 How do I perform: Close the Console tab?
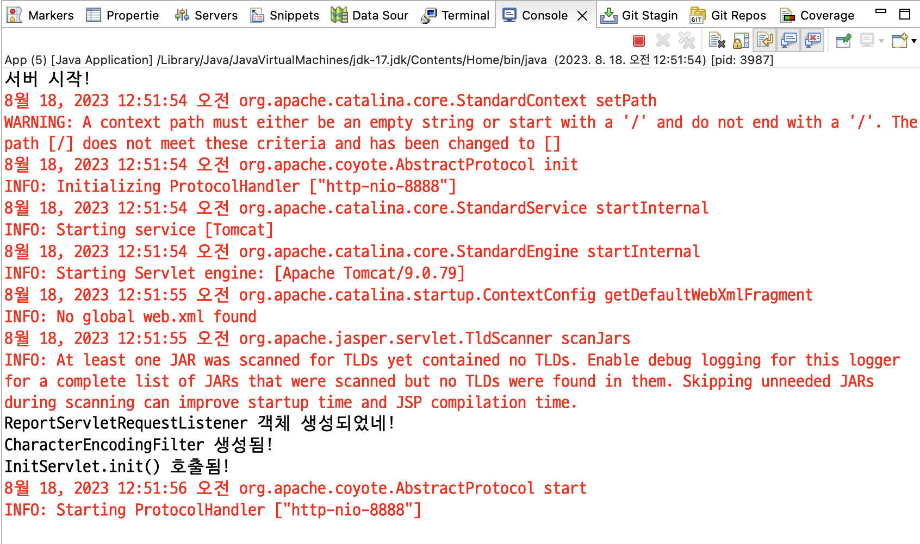[x=582, y=16]
